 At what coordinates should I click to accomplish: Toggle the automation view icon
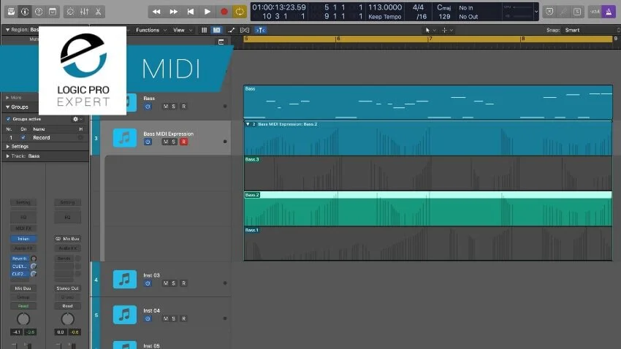(232, 30)
